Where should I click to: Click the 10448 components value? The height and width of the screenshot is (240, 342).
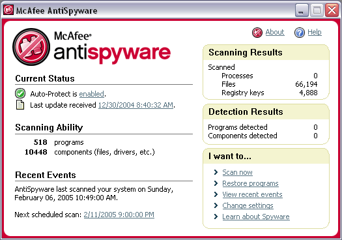click(x=36, y=152)
